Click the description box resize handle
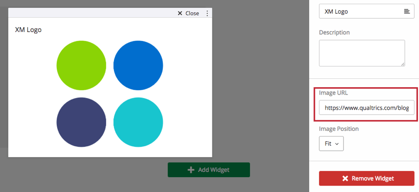This screenshot has width=419, height=192. pos(403,64)
